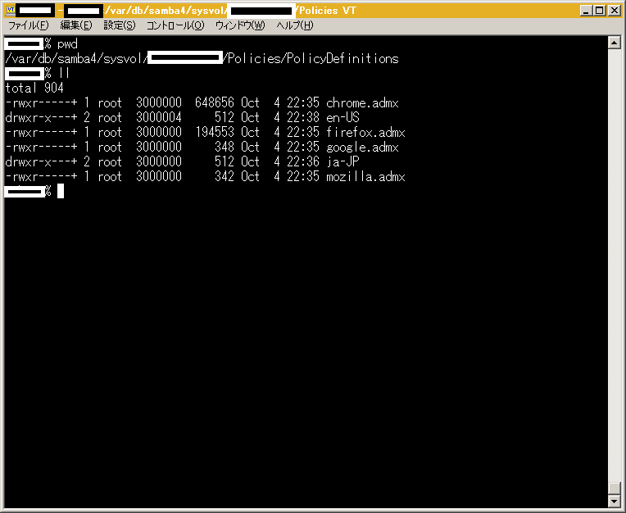
Task: Click the ja-JP directory name
Action: [343, 161]
